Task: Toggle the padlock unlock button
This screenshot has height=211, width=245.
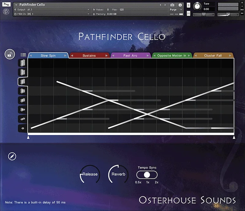Action: (x=10, y=54)
